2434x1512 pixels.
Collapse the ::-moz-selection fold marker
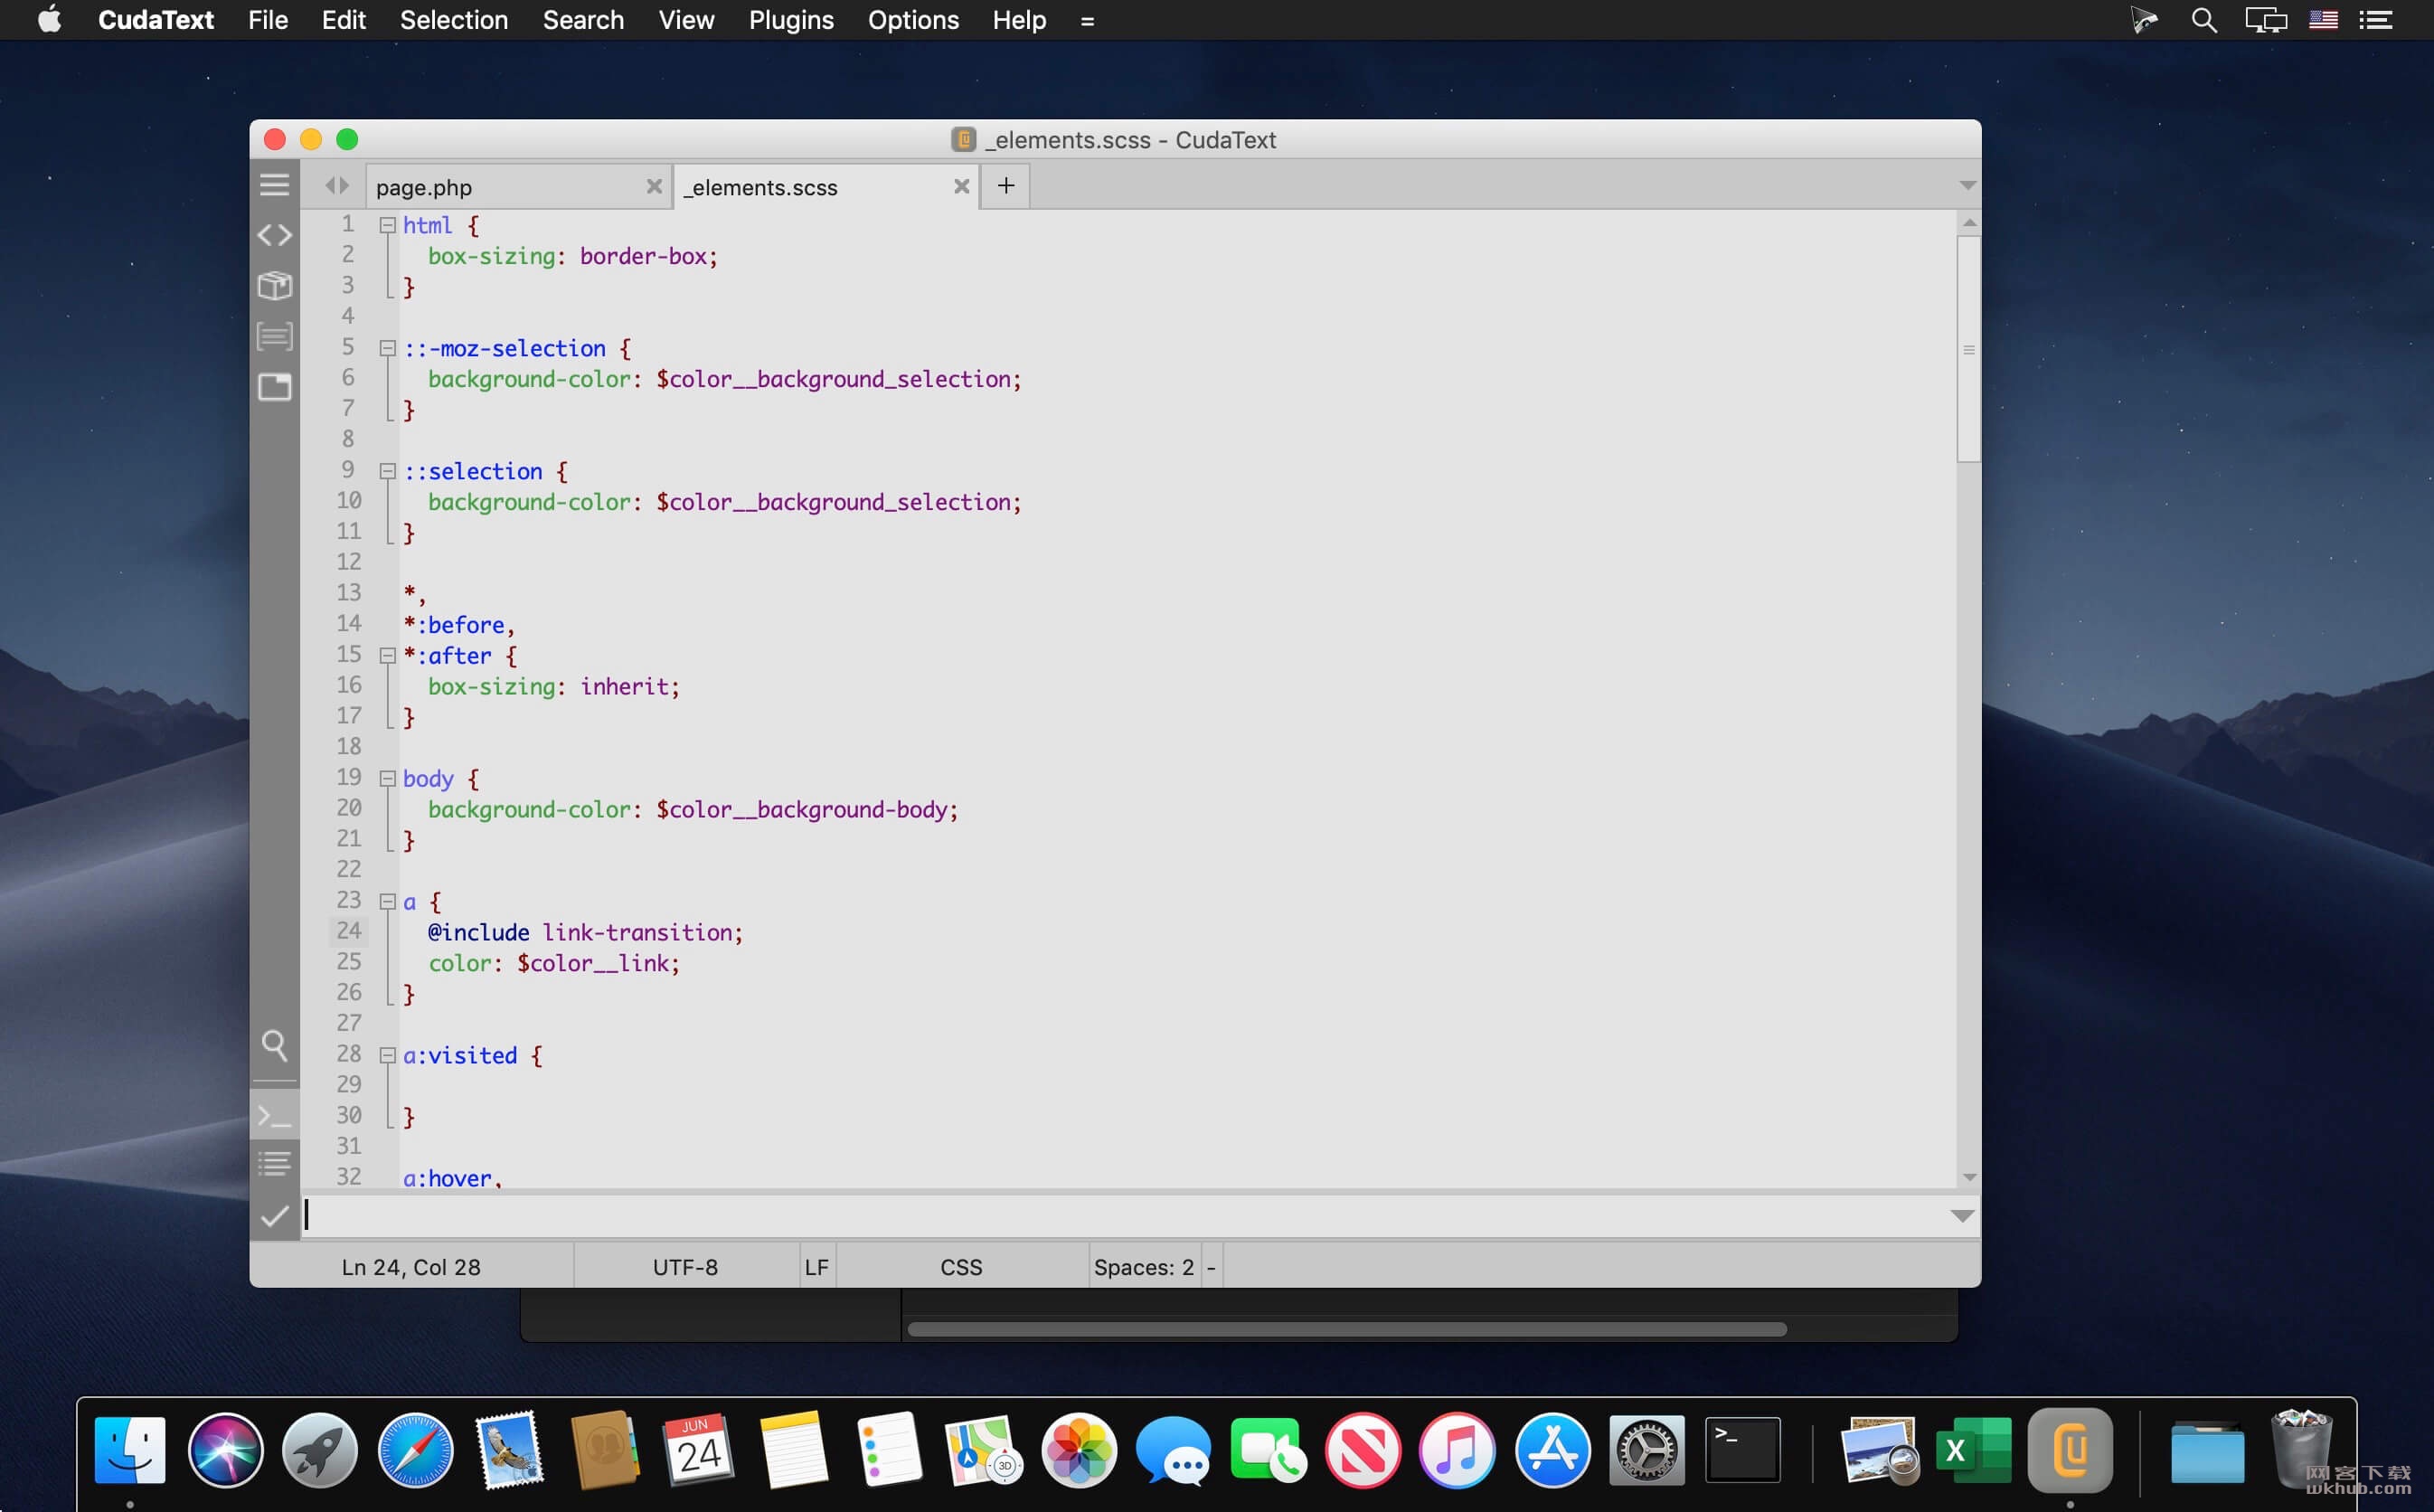(388, 349)
